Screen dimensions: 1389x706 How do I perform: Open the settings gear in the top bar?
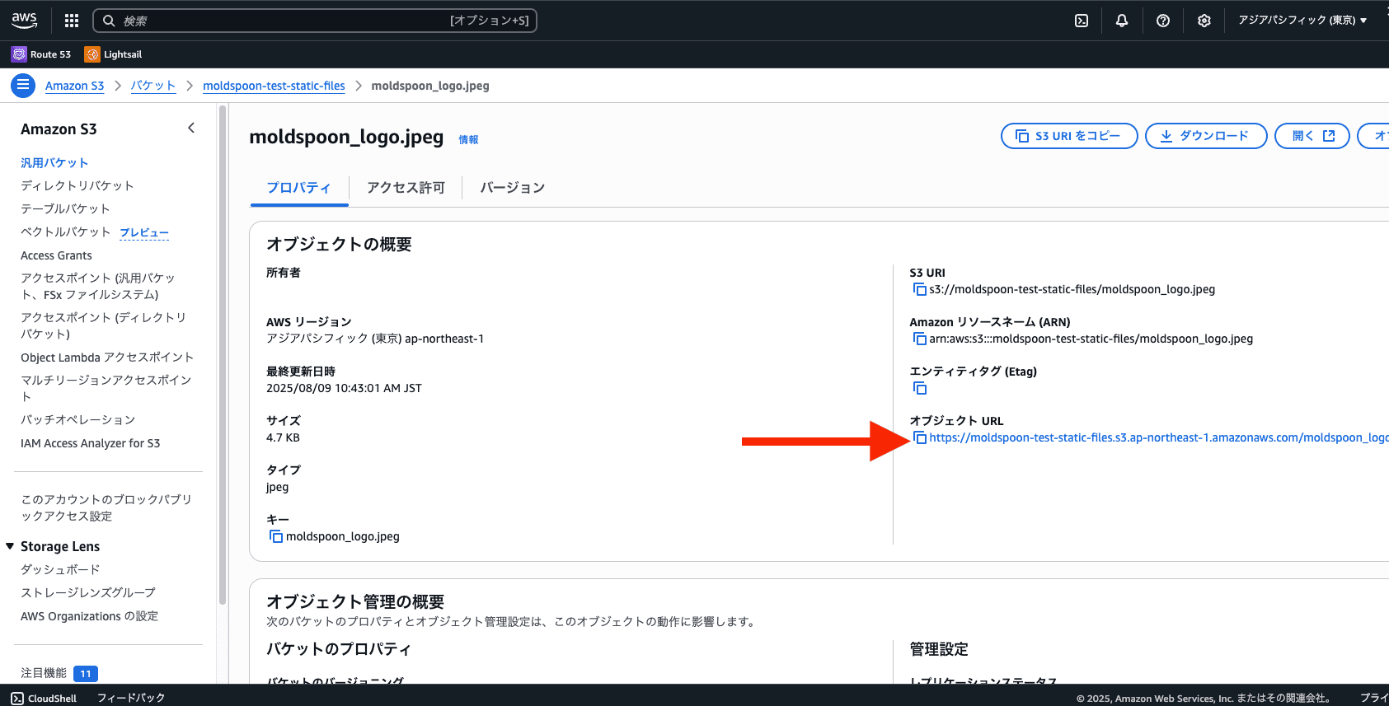tap(1204, 21)
